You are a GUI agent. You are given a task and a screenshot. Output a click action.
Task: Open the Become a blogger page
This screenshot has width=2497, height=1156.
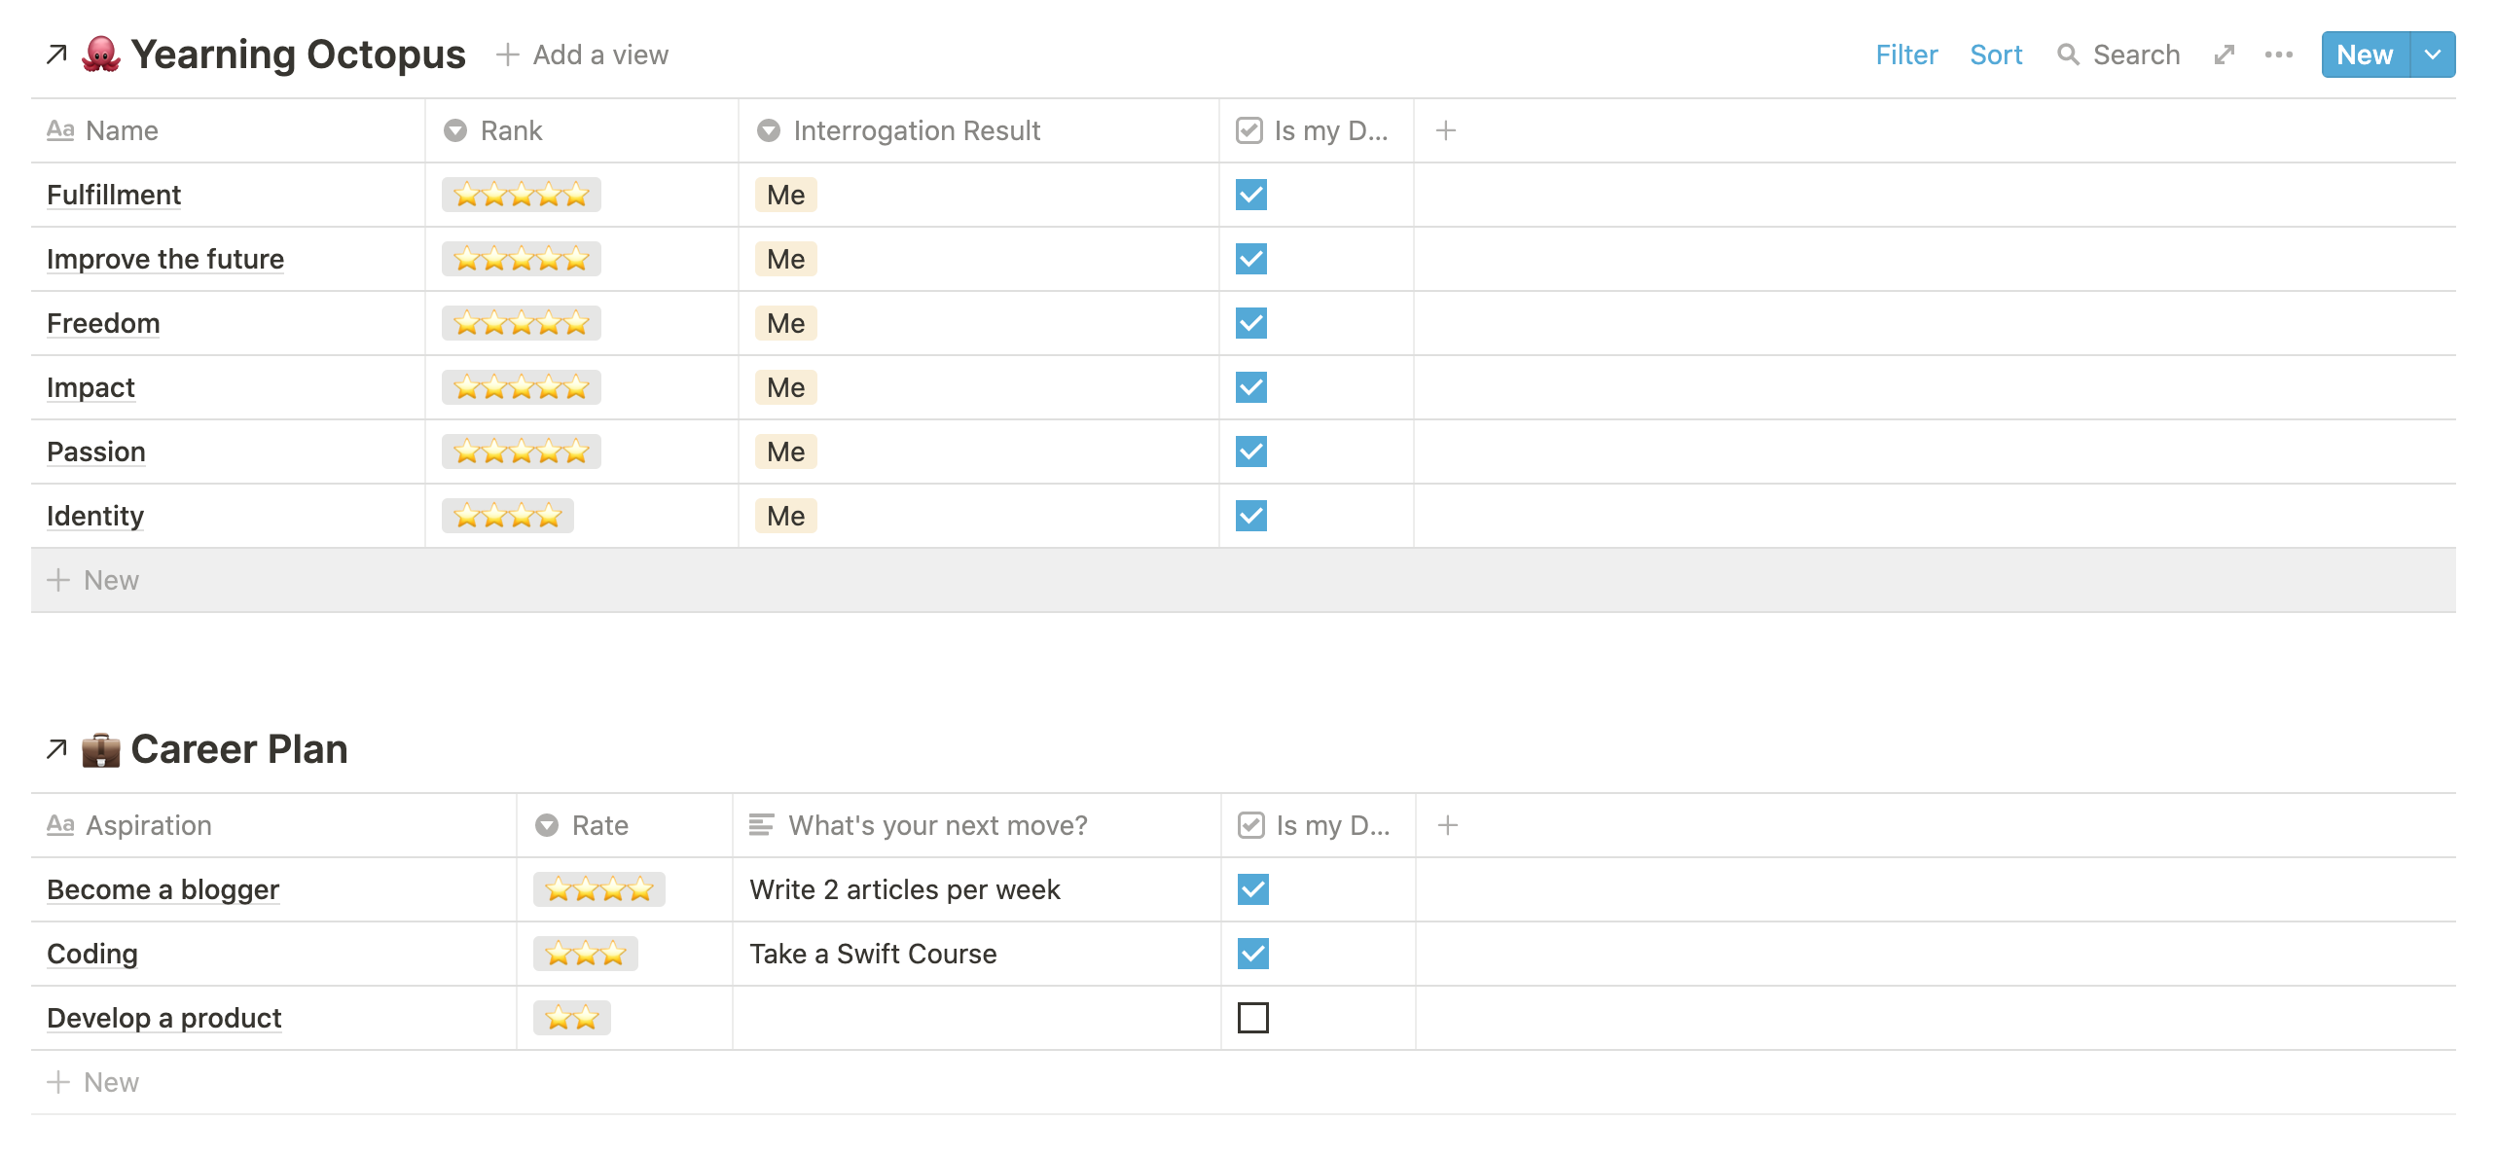(x=163, y=889)
